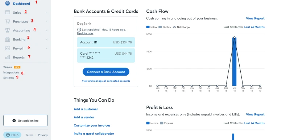The width and height of the screenshot is (290, 140).
Task: Select Last 12 Months for Profit & Loss
Action: point(233,123)
